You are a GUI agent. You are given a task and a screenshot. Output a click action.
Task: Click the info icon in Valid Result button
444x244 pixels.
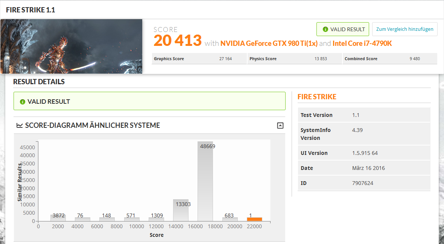click(325, 29)
